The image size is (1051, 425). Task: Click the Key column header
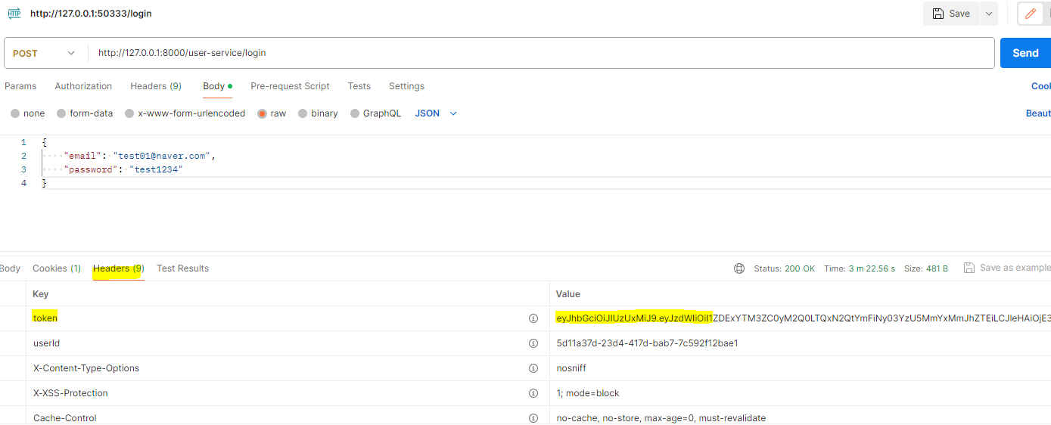point(41,293)
